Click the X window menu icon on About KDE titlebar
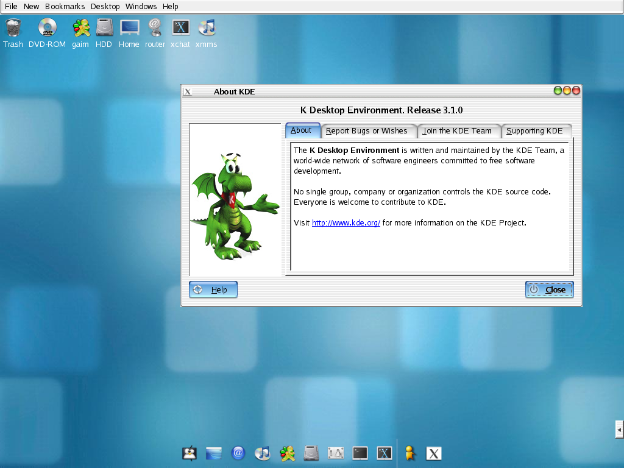The image size is (624, 468). [188, 91]
